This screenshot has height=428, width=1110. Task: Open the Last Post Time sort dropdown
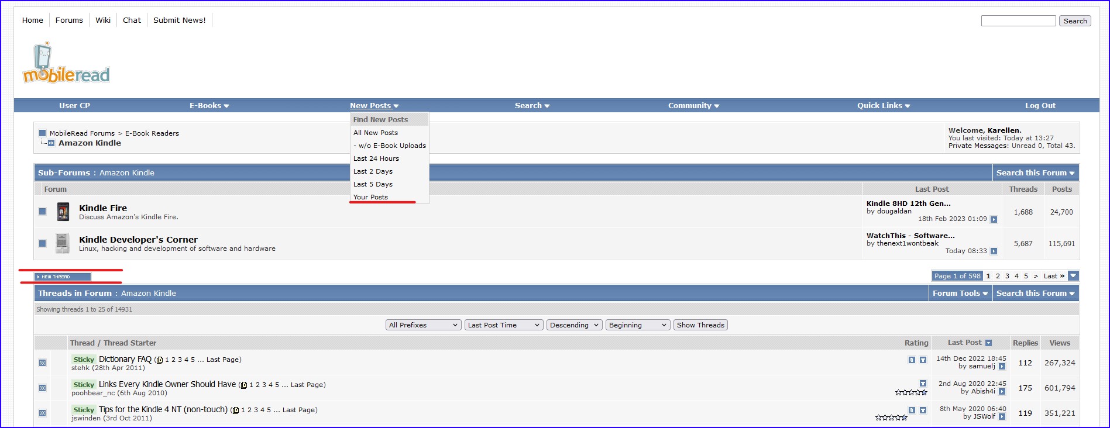504,325
